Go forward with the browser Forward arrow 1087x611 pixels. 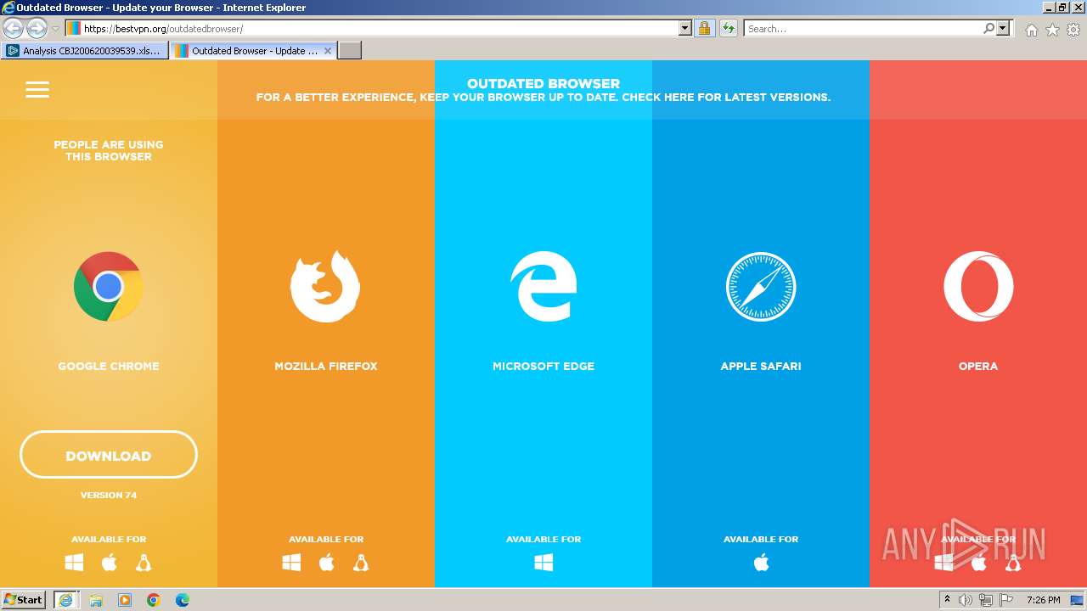point(37,28)
